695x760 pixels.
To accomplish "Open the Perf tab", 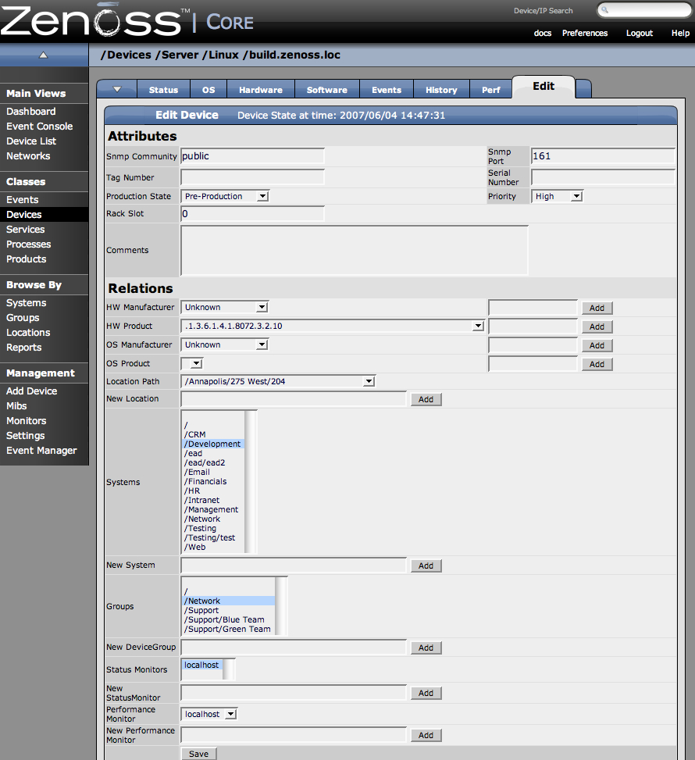I will point(490,90).
